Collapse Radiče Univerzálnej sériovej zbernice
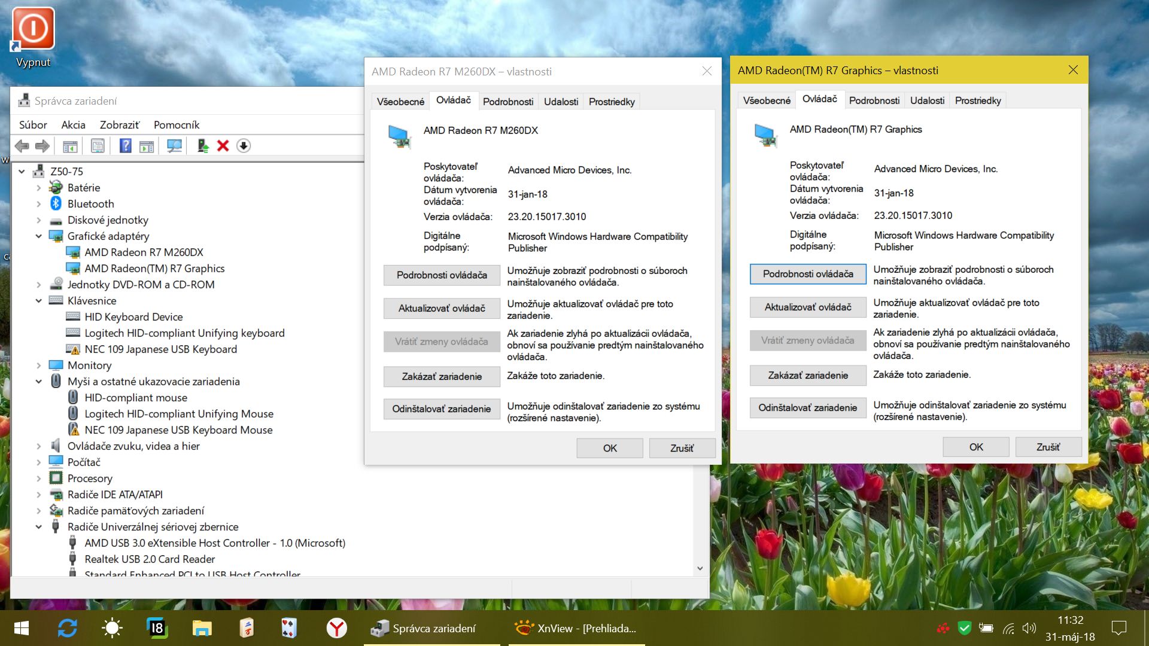 [x=38, y=527]
